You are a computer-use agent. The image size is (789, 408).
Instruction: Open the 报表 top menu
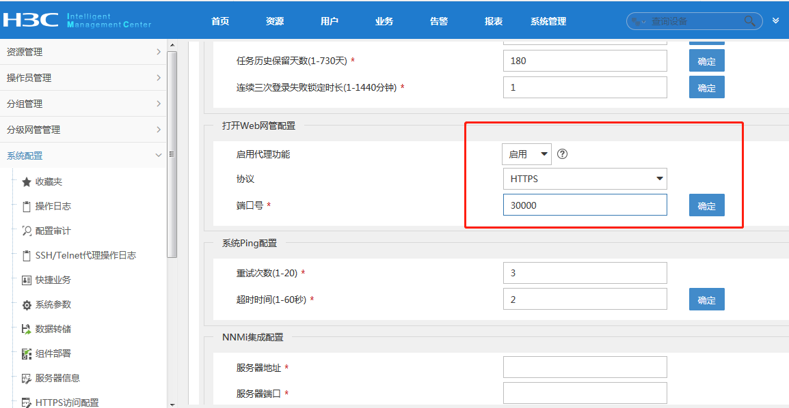tap(494, 21)
